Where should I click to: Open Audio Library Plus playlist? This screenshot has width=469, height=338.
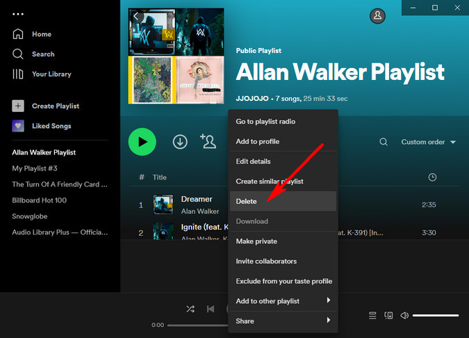tap(60, 232)
